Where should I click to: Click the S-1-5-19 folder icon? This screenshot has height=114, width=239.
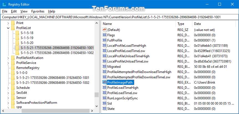(17, 38)
